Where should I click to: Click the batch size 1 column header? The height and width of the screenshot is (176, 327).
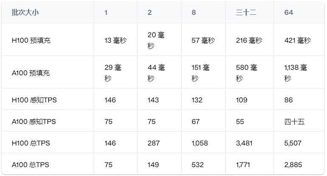[106, 12]
